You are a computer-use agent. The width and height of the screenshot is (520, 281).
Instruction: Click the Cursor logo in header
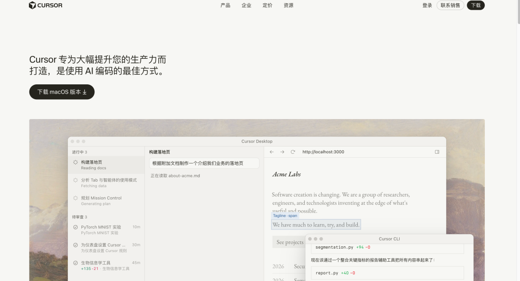pos(45,5)
